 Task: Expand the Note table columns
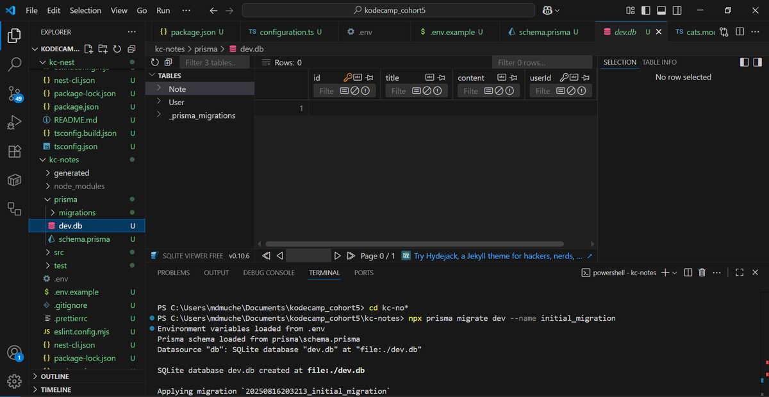click(x=158, y=89)
